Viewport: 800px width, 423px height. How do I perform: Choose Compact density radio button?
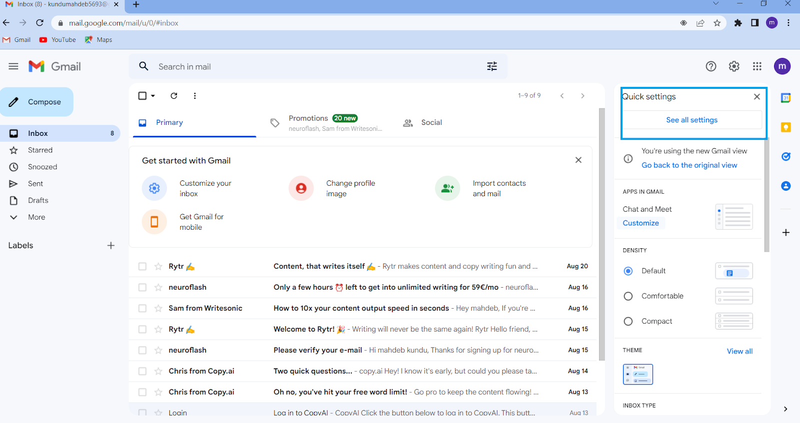click(628, 322)
